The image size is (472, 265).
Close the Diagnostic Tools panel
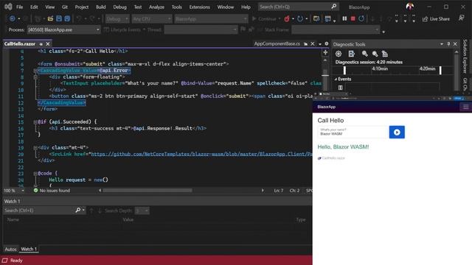[455, 44]
